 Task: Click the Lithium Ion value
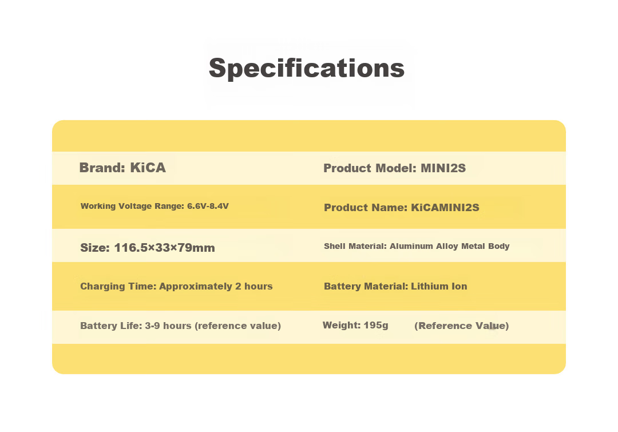[439, 287]
